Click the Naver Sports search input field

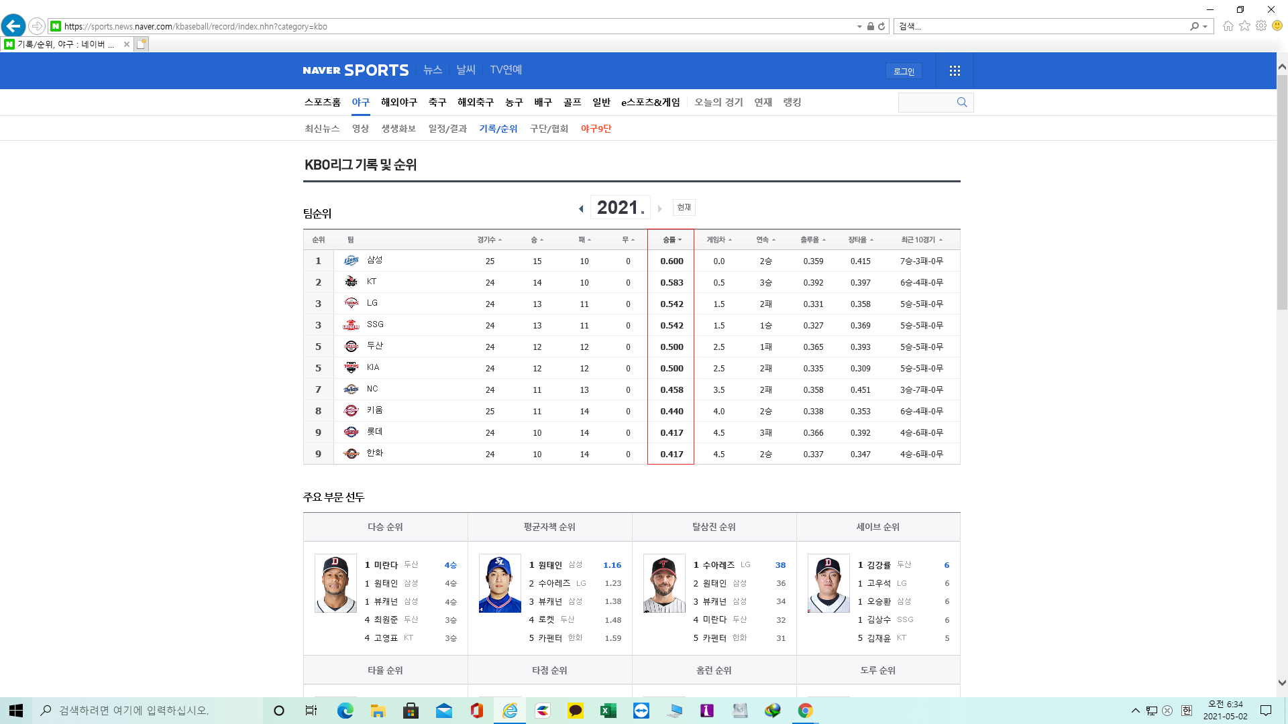(926, 103)
